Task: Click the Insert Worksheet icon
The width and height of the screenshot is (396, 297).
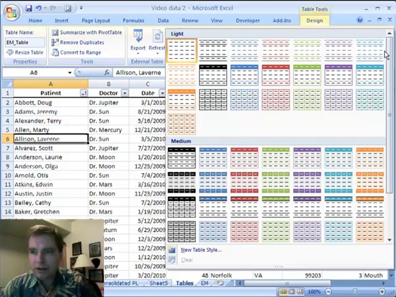Action: tap(220, 283)
